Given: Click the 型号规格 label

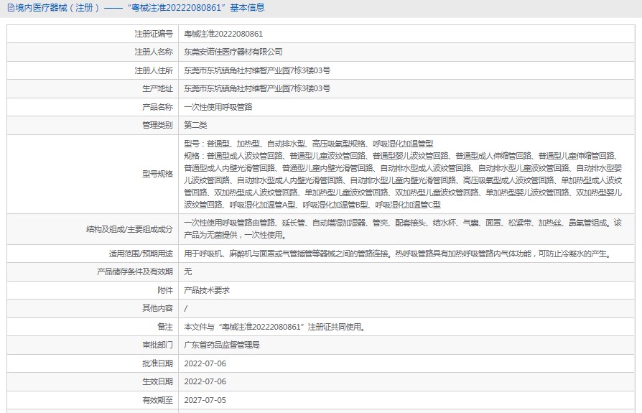Looking at the screenshot, I should [x=157, y=174].
